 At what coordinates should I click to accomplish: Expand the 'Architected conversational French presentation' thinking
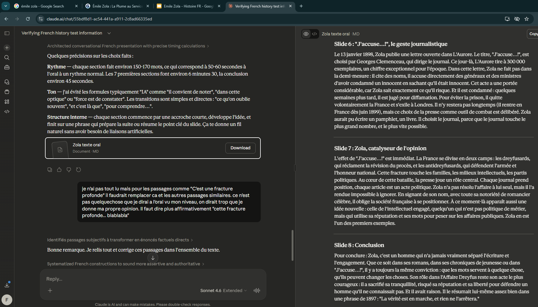coord(128,46)
